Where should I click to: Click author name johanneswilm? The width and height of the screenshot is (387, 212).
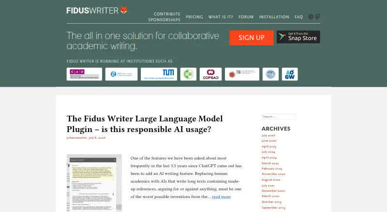tap(77, 138)
